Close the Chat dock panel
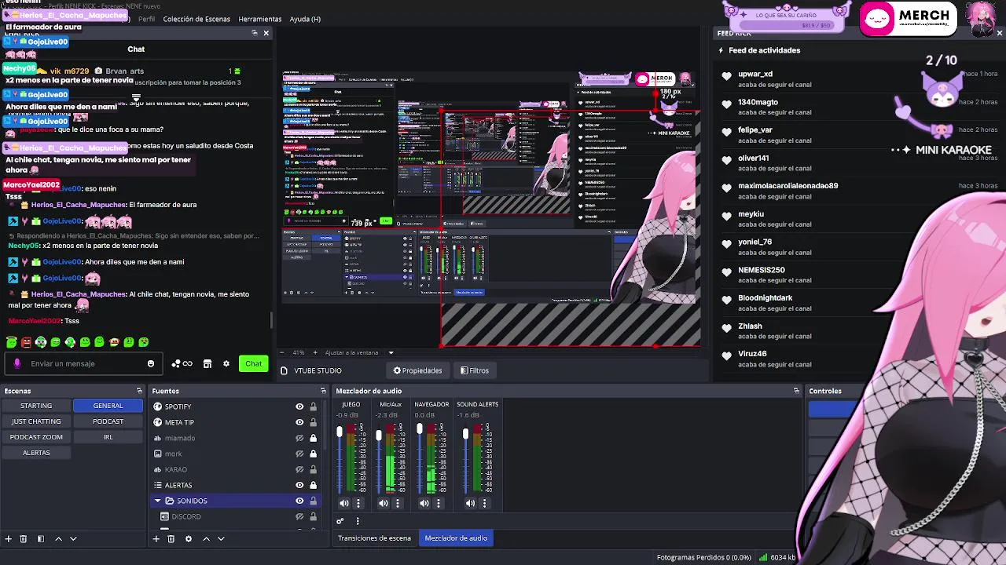The height and width of the screenshot is (565, 1006). [x=266, y=33]
